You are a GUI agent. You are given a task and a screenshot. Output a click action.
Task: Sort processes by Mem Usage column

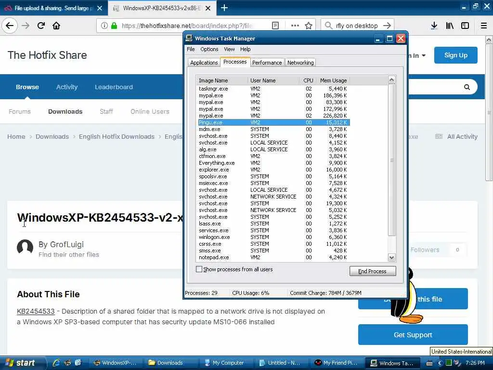pyautogui.click(x=333, y=80)
